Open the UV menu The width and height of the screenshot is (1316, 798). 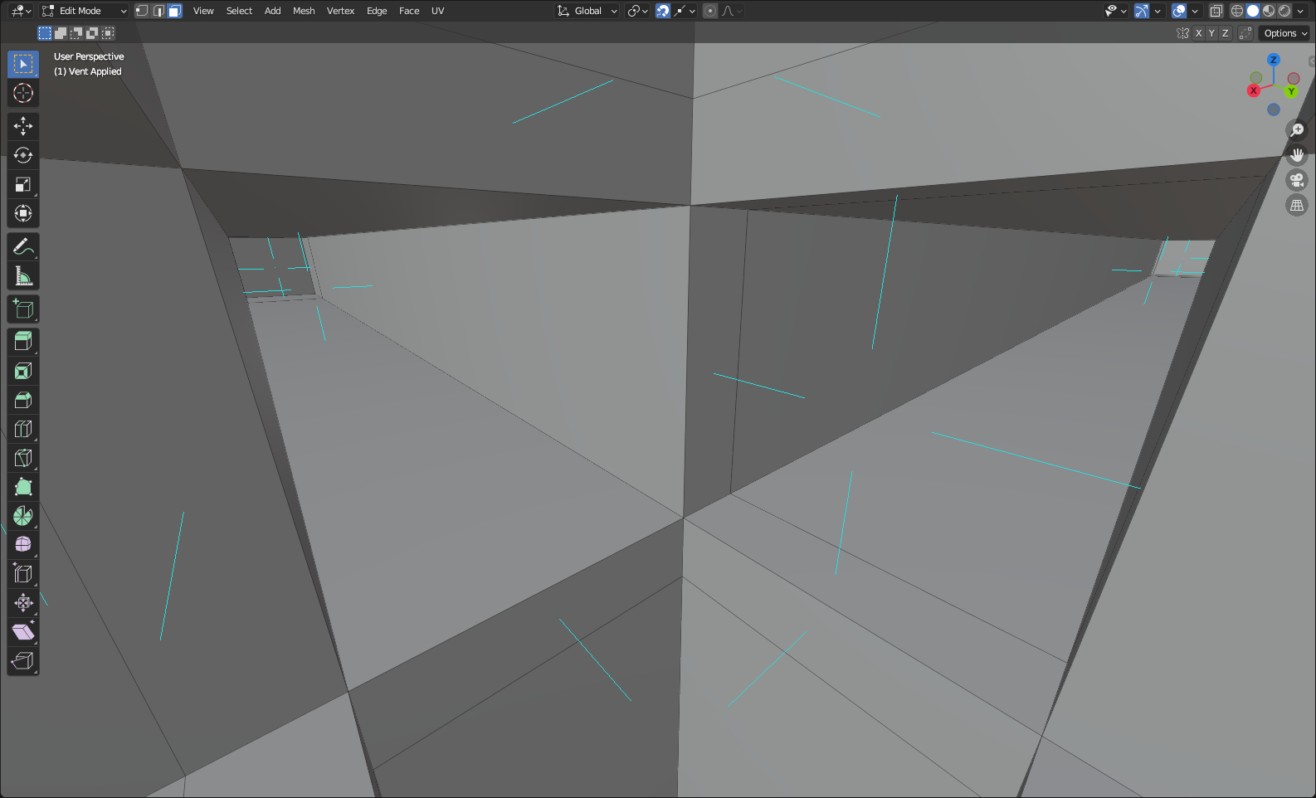click(438, 11)
